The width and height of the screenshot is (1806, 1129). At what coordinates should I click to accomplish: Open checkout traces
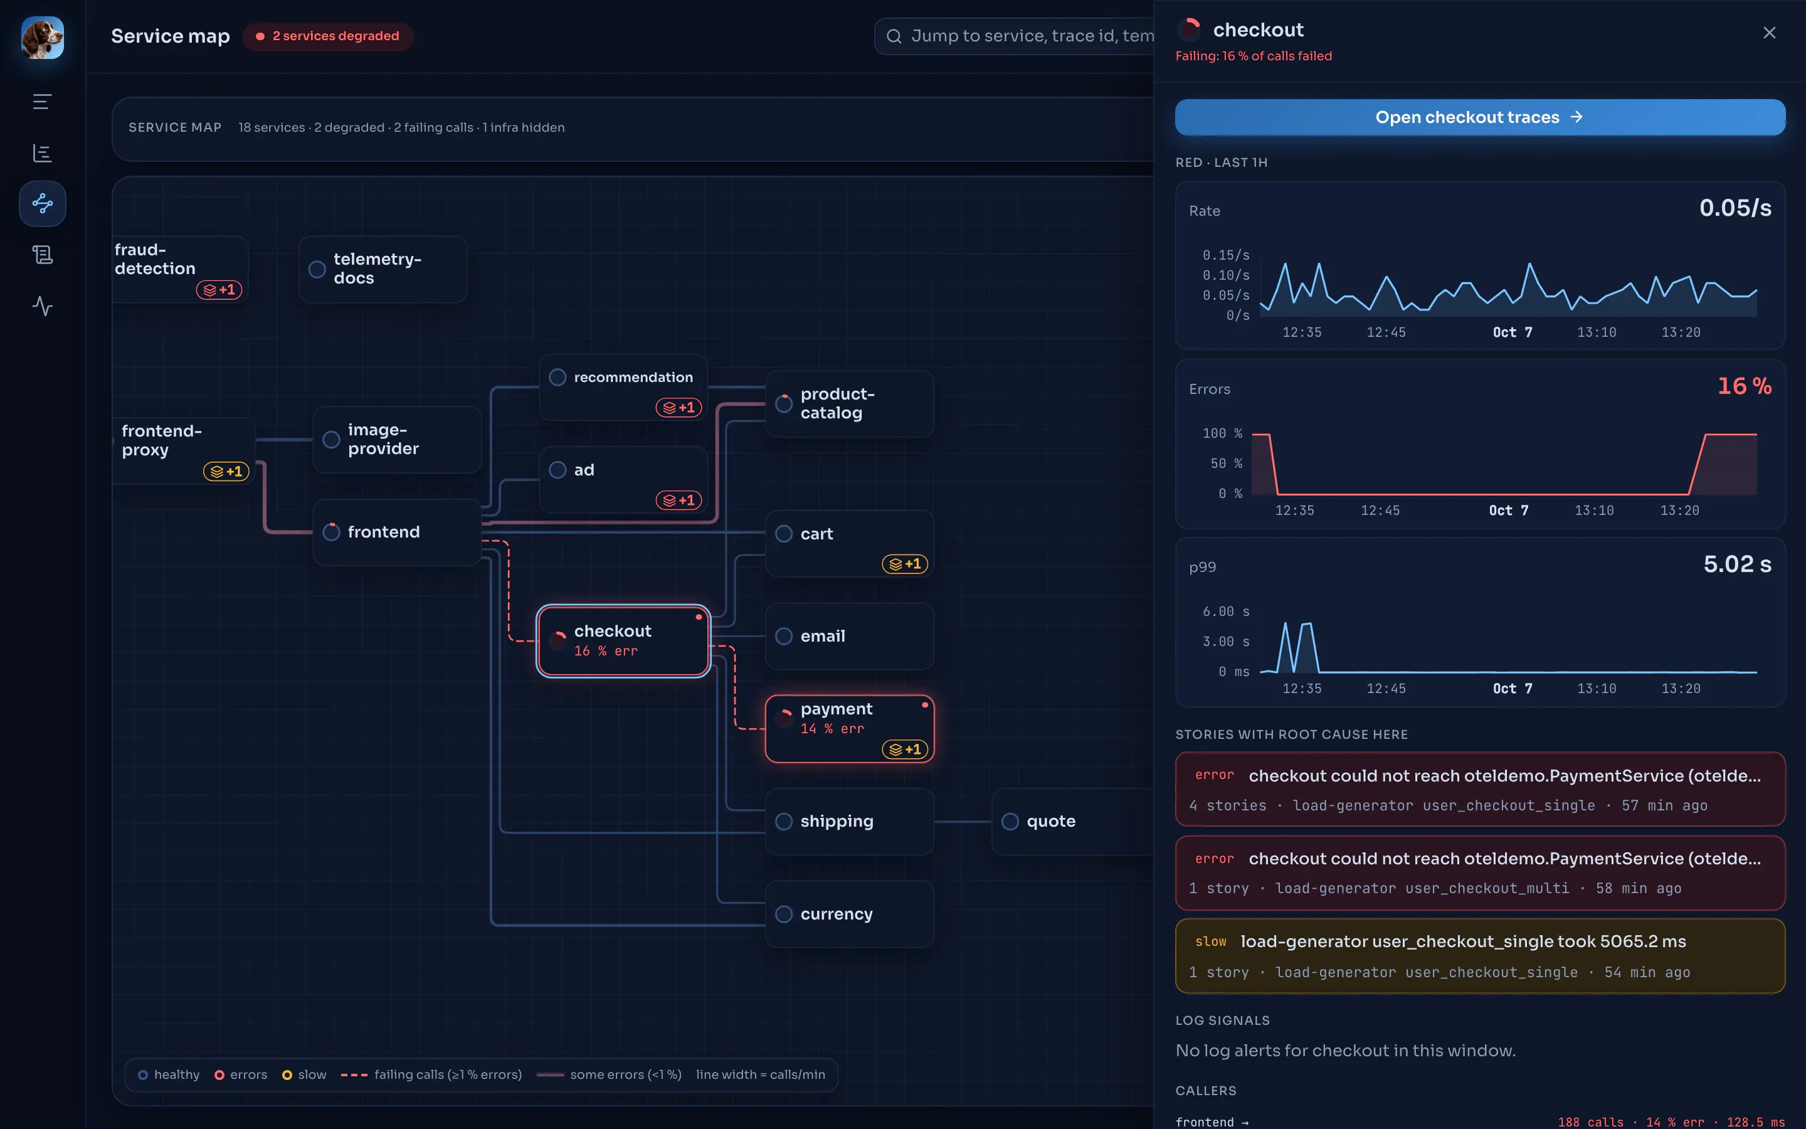pos(1480,117)
